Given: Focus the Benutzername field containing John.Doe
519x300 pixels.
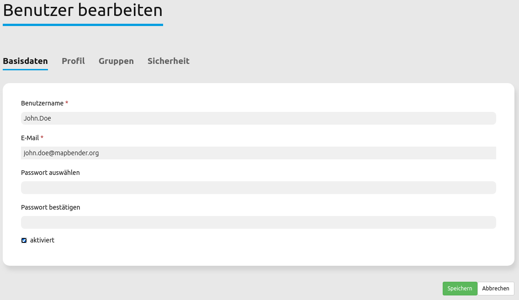Looking at the screenshot, I should point(258,118).
